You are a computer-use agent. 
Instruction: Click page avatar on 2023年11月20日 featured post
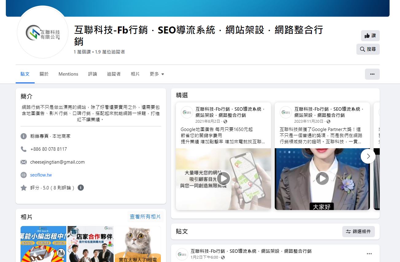286,112
